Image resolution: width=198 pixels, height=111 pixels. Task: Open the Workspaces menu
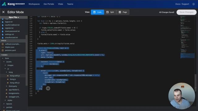34,4
